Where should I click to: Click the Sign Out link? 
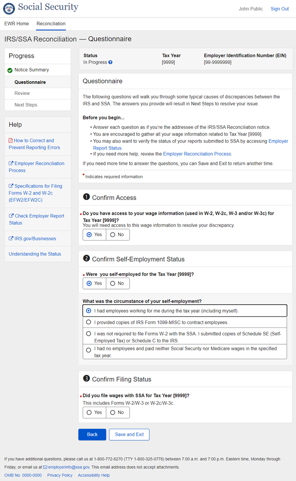click(x=279, y=9)
